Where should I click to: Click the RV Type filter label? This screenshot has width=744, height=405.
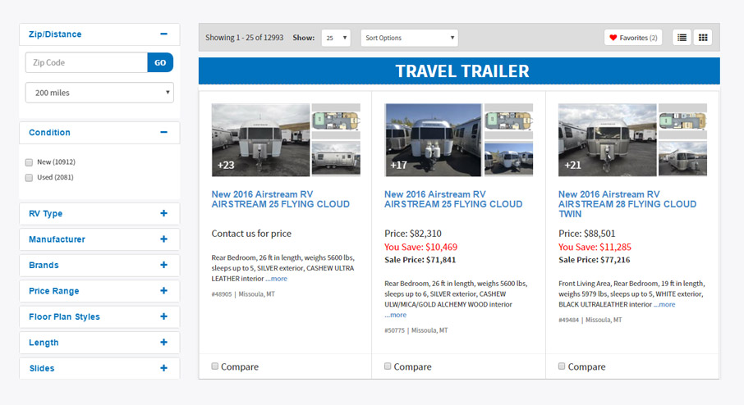click(45, 214)
